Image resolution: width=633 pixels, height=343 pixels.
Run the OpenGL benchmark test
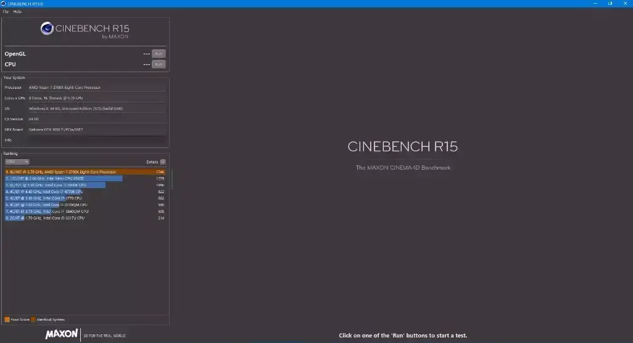click(159, 54)
